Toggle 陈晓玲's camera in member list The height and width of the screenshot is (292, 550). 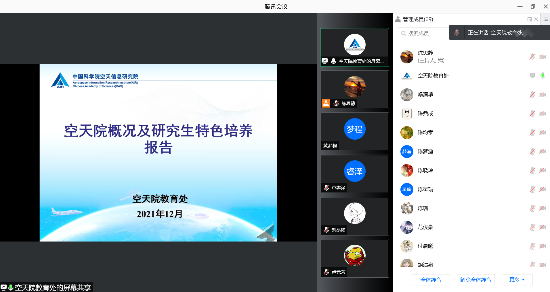(x=543, y=170)
